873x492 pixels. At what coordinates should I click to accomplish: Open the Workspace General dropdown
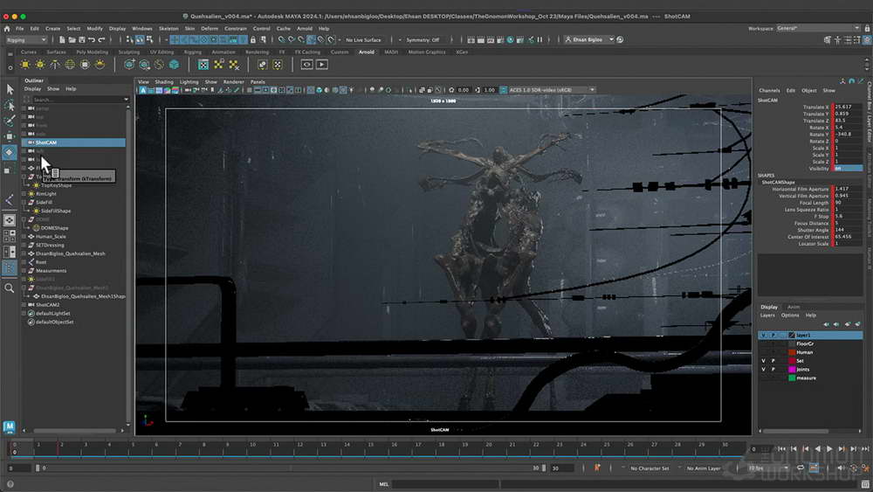(819, 29)
